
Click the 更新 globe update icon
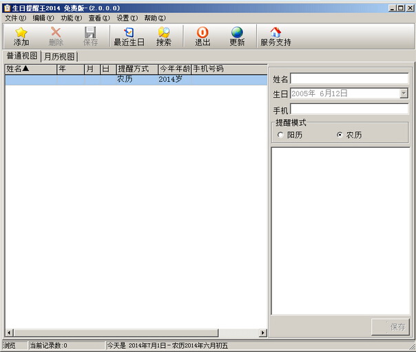click(237, 32)
